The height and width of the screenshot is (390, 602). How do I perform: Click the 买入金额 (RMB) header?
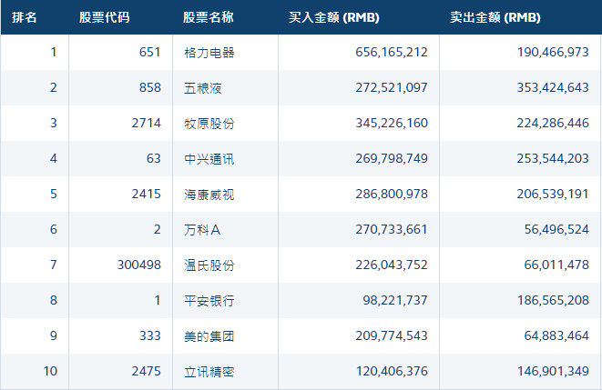pos(334,17)
